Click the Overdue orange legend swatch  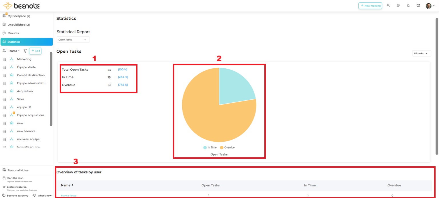pos(222,147)
